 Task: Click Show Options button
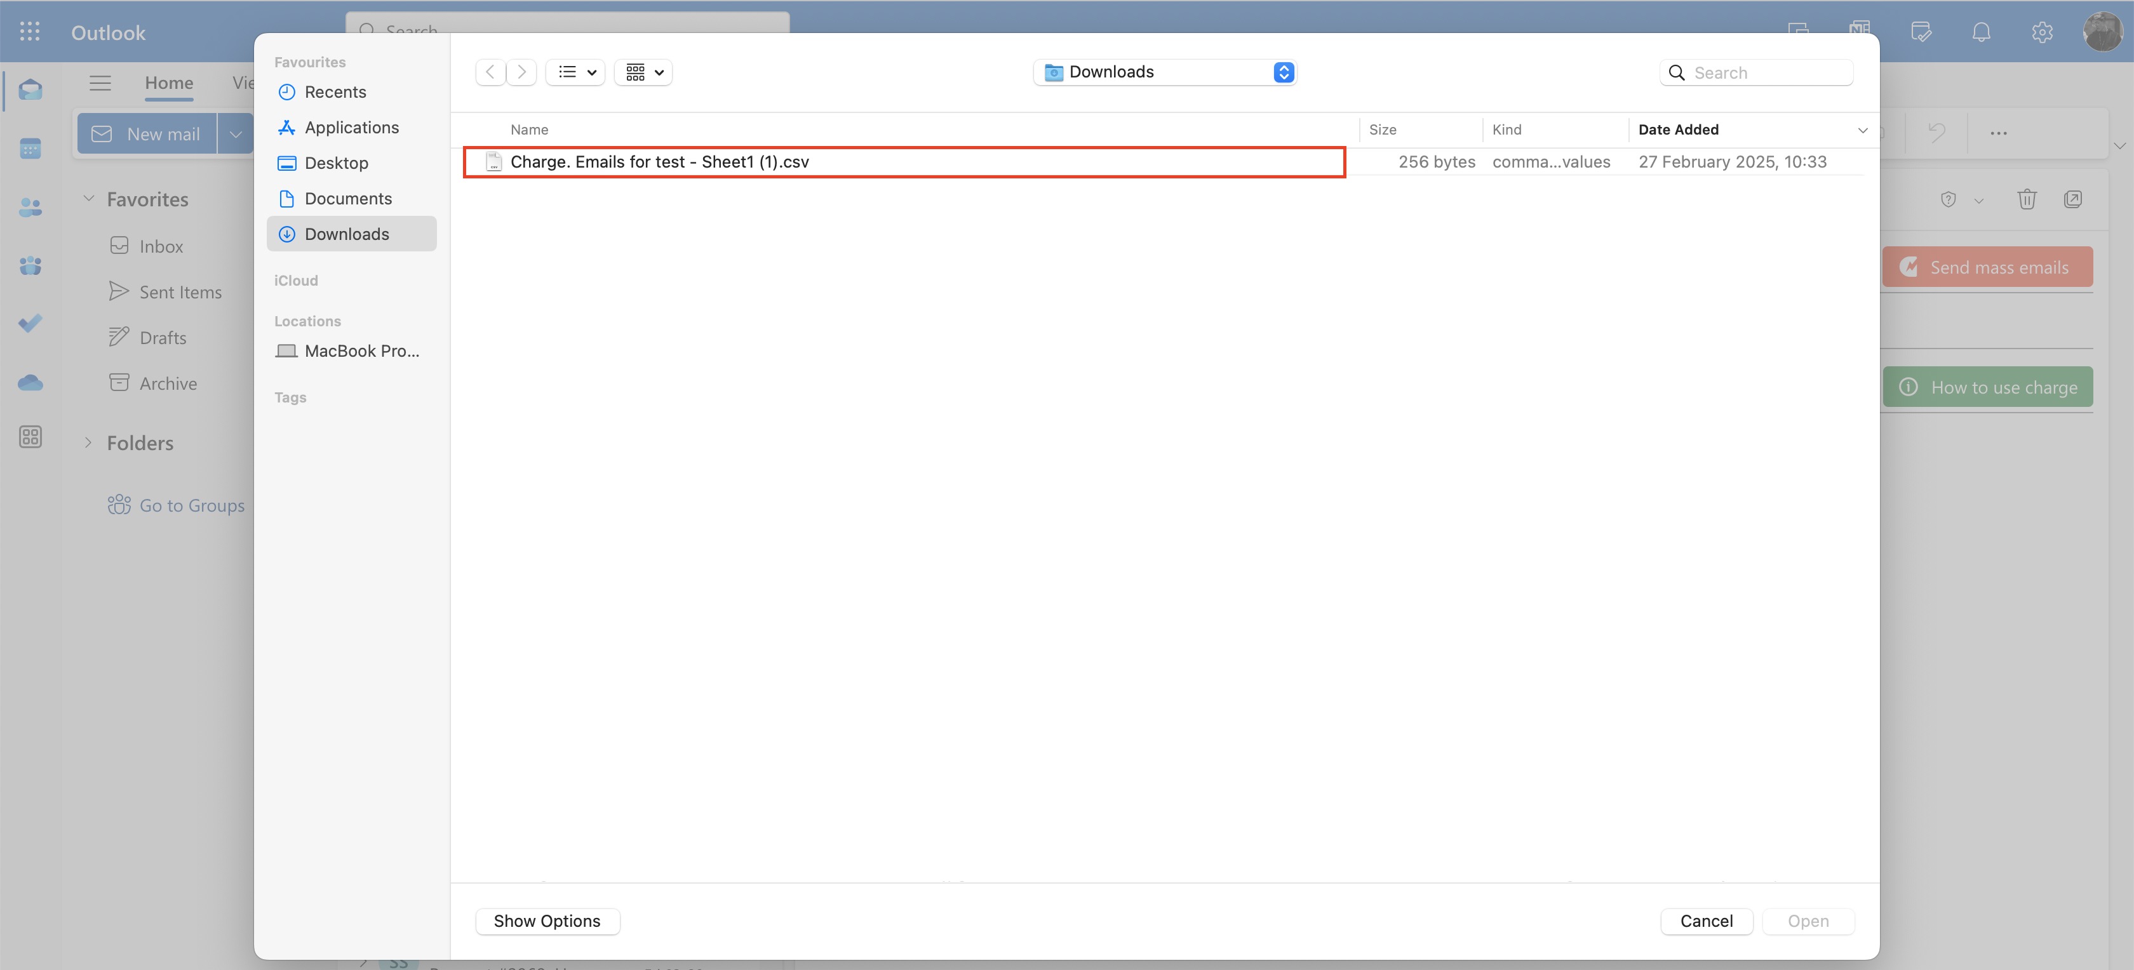click(547, 921)
